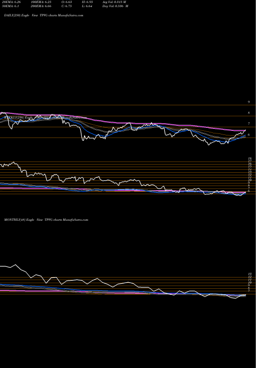The image size is (256, 368).
Task: Click the 20EMA: 6.26 value
Action: 11,2
